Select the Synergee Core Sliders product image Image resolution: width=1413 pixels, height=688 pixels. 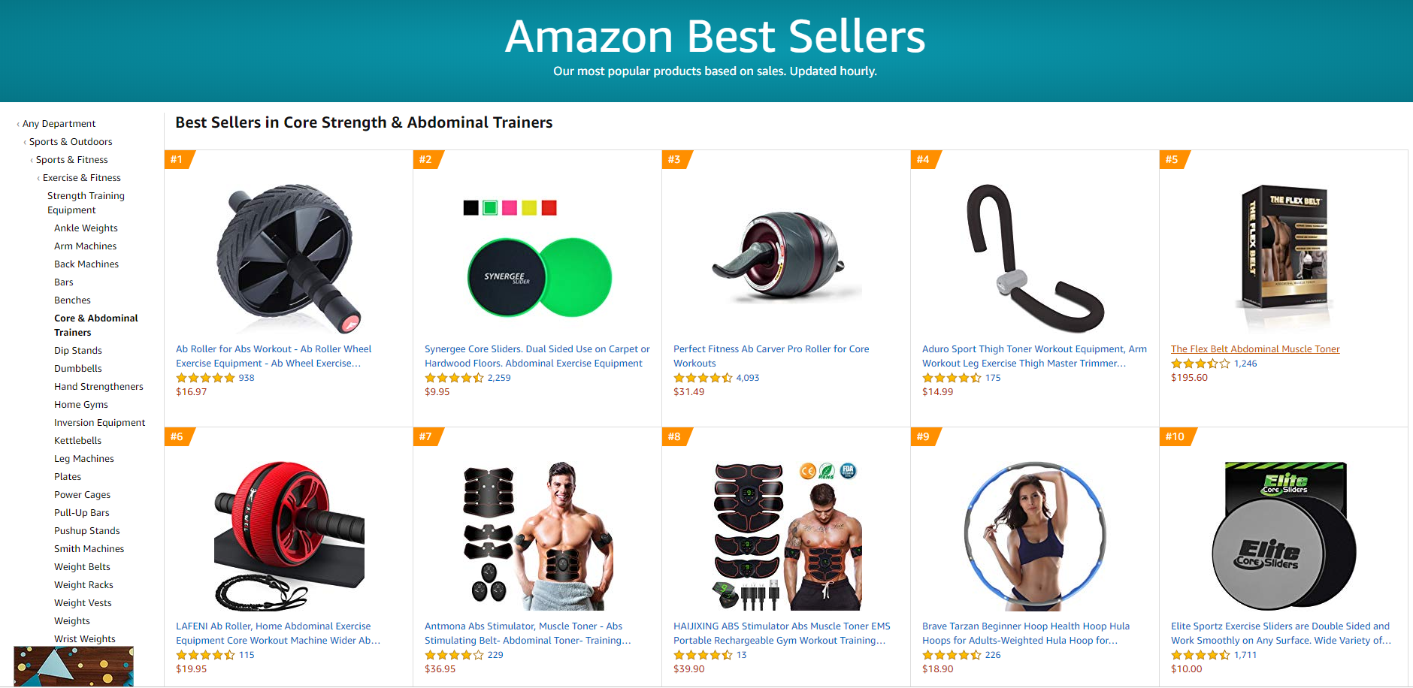[x=537, y=258]
